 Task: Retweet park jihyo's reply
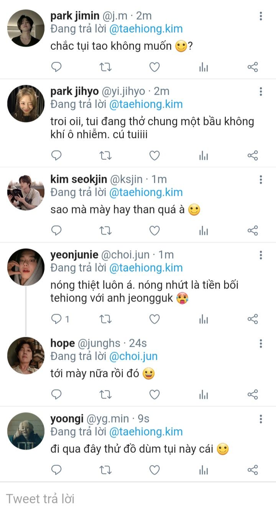(x=105, y=156)
